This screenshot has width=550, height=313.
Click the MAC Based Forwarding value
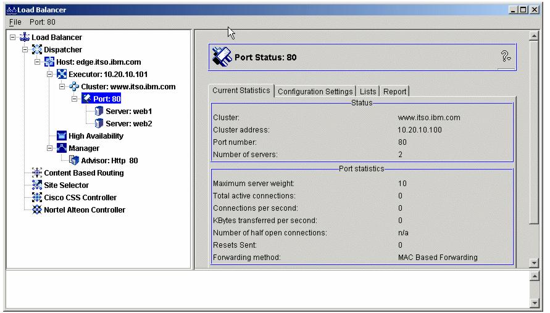click(x=438, y=258)
